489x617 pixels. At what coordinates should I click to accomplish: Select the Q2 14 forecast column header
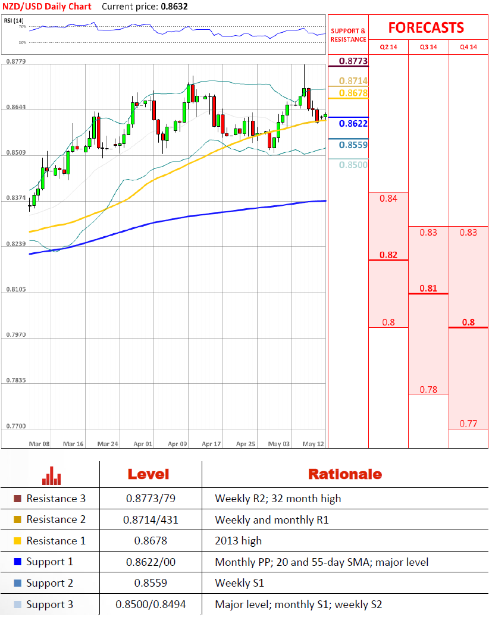click(388, 47)
